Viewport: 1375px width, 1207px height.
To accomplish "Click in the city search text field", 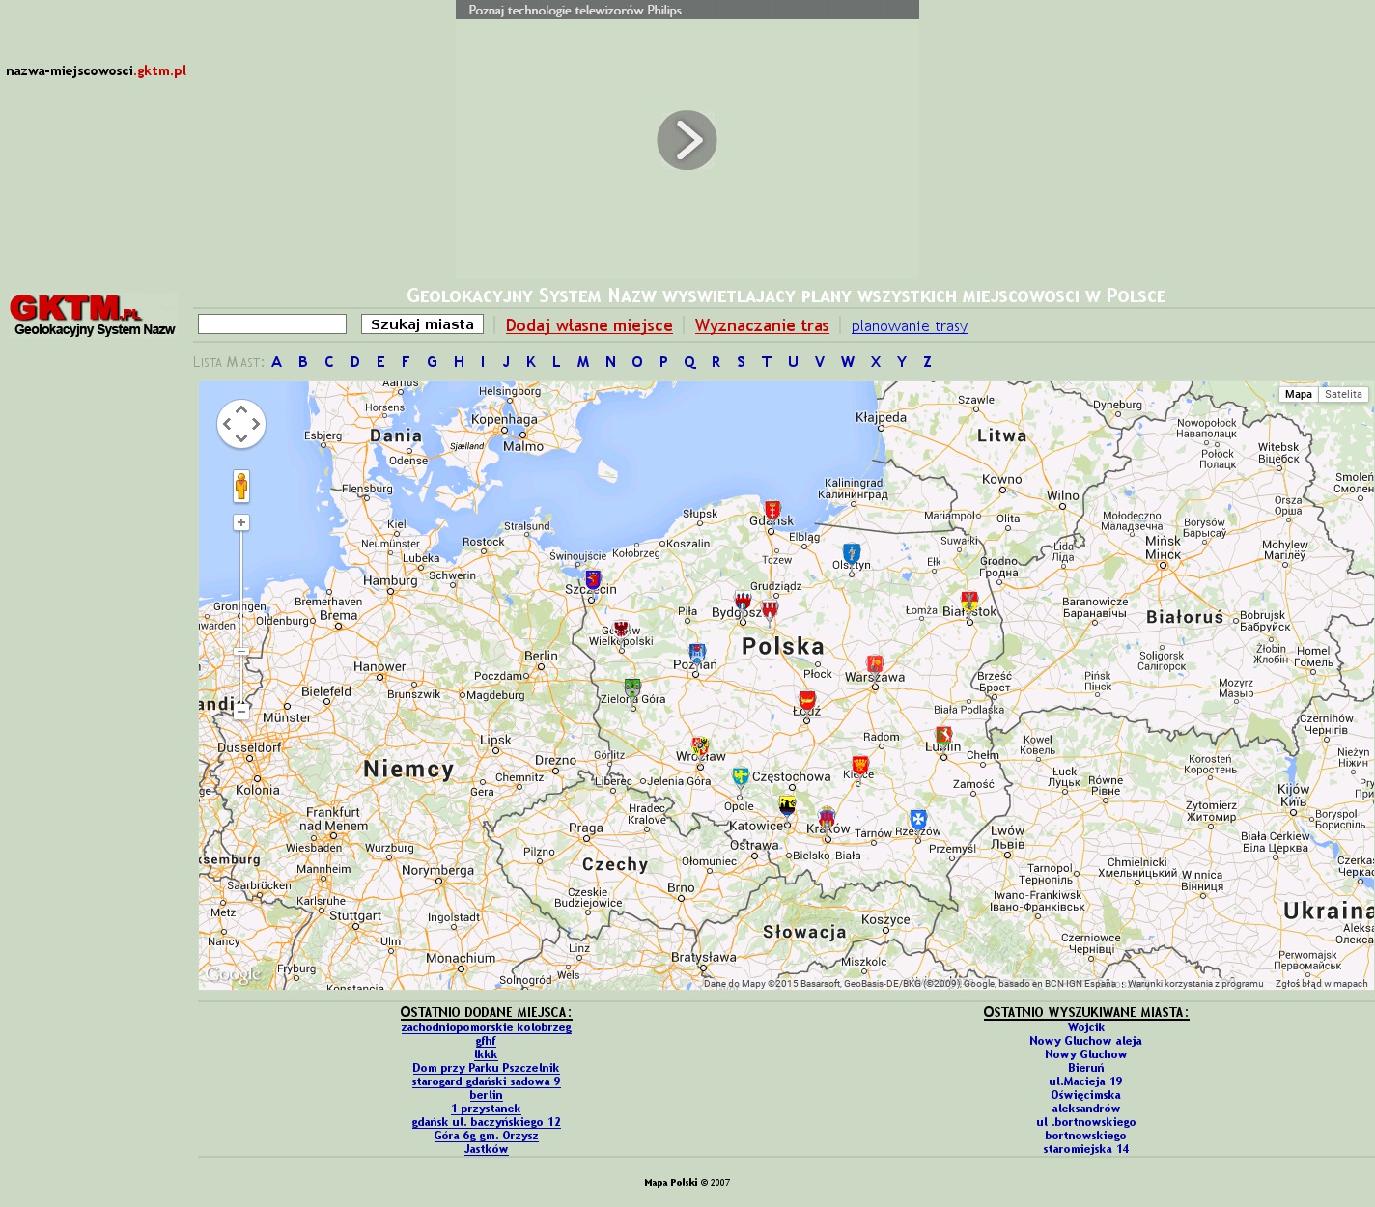I will point(272,324).
